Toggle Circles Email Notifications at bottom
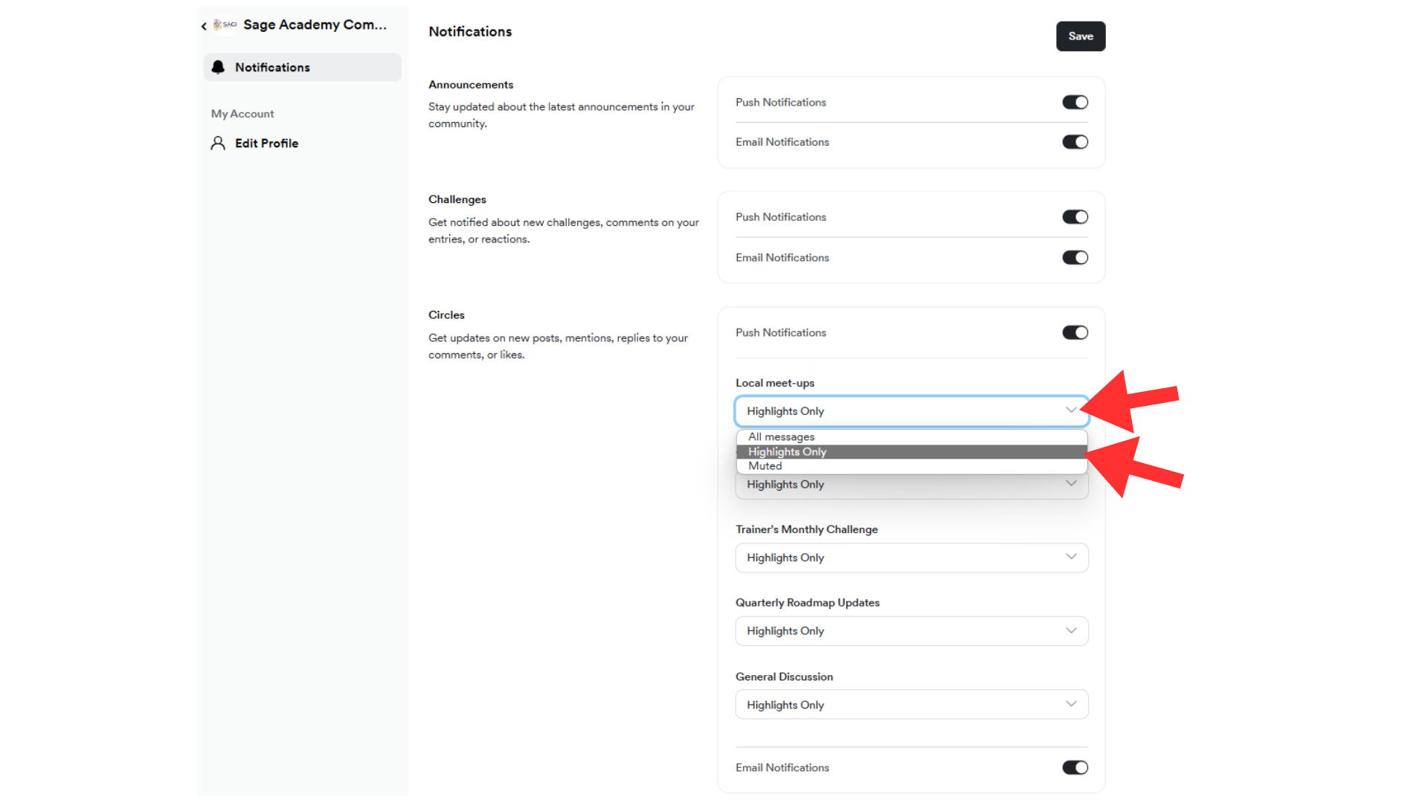 pos(1075,768)
